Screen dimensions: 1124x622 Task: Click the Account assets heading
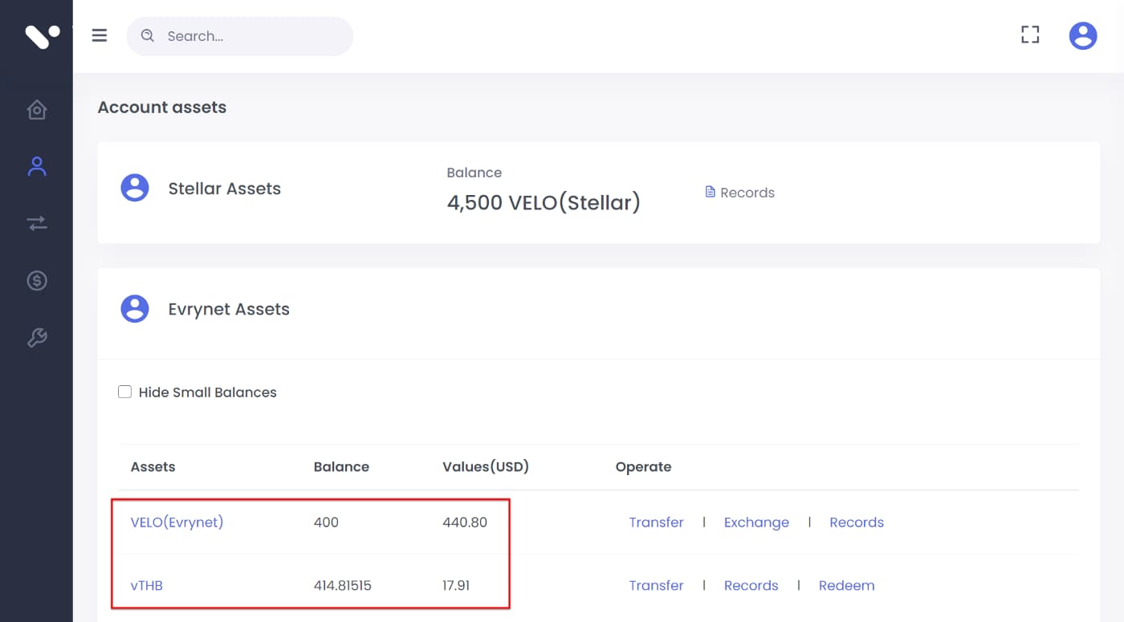point(162,108)
